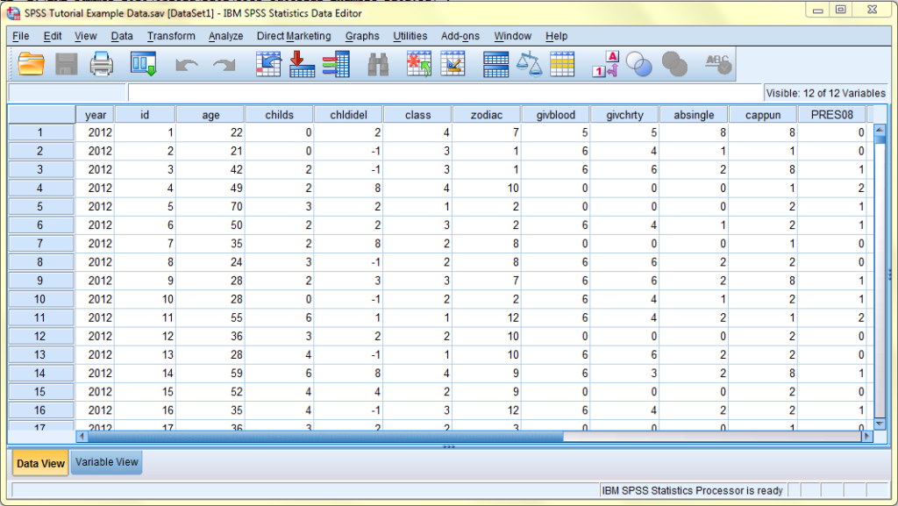898x506 pixels.
Task: Click the Redo arrow icon
Action: 224,65
